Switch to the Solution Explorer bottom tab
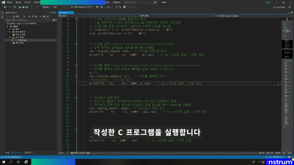Viewport: 294px width, 165px height. tap(17, 153)
